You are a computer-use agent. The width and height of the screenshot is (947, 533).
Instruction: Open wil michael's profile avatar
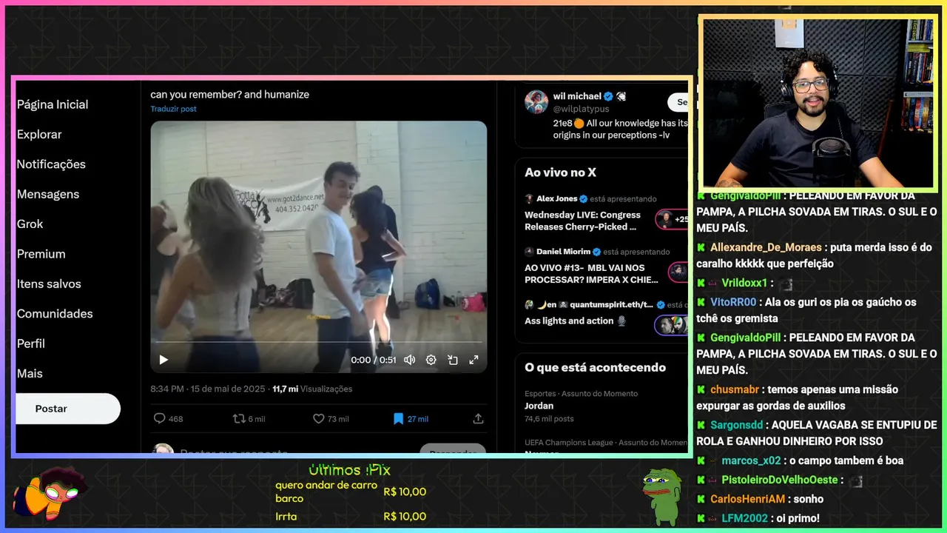click(536, 102)
